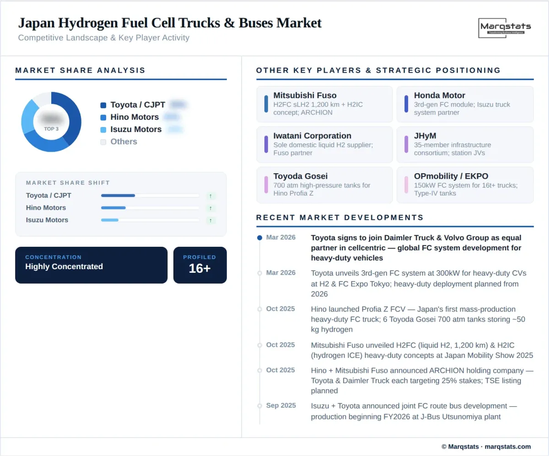Click the OPmobility / EKPO accent bar icon
The width and height of the screenshot is (549, 456).
tap(407, 185)
